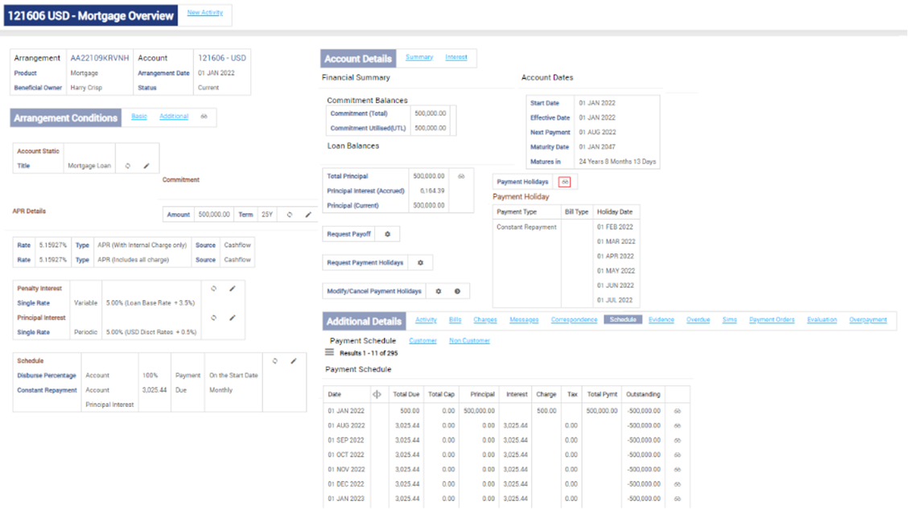Open the Charges tab
The width and height of the screenshot is (919, 526).
coord(485,320)
